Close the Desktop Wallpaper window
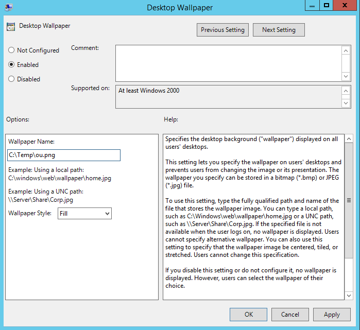Image resolution: width=360 pixels, height=330 pixels. [345, 5]
